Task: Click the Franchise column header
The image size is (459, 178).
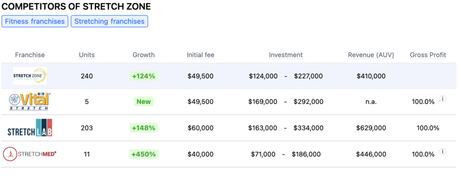Action: click(x=30, y=55)
